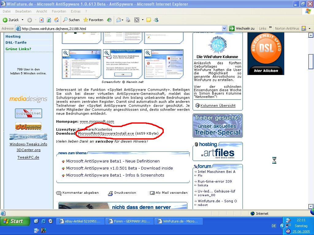Image resolution: width=314 pixels, height=235 pixels.
Task: Stop page loading with the red X icon
Action: pyautogui.click(x=41, y=20)
